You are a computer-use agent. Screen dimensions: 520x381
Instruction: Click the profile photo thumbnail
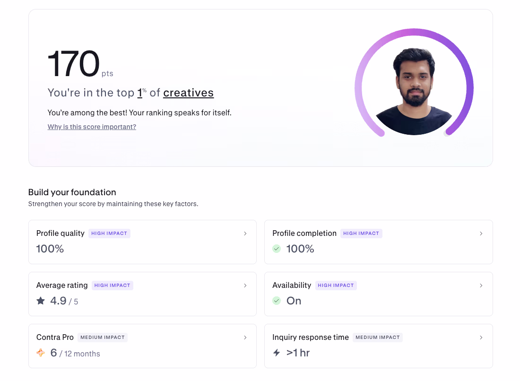[x=414, y=90]
